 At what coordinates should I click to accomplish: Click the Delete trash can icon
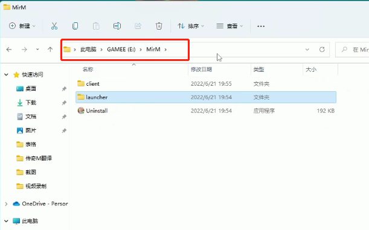pyautogui.click(x=159, y=26)
